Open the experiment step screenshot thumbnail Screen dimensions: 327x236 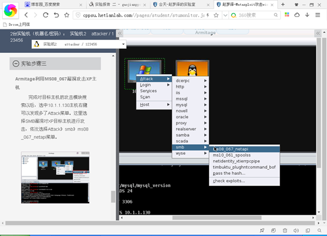[55, 178]
